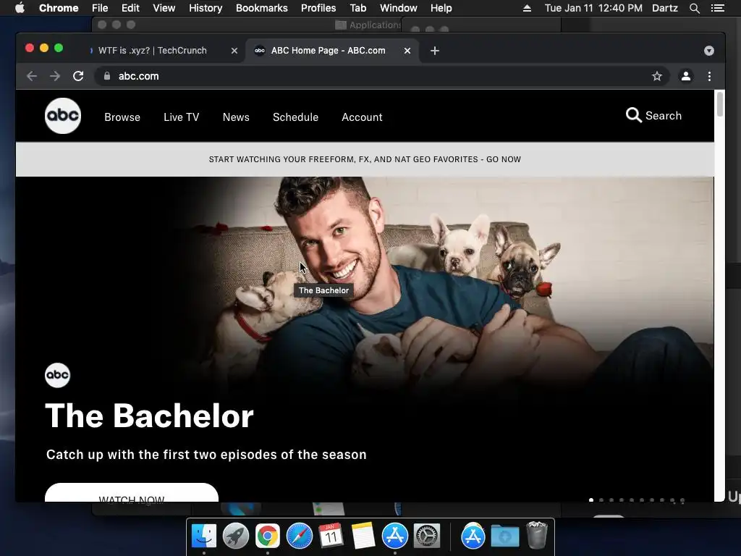Click the browser forward arrow
This screenshot has height=556, width=741.
point(55,76)
